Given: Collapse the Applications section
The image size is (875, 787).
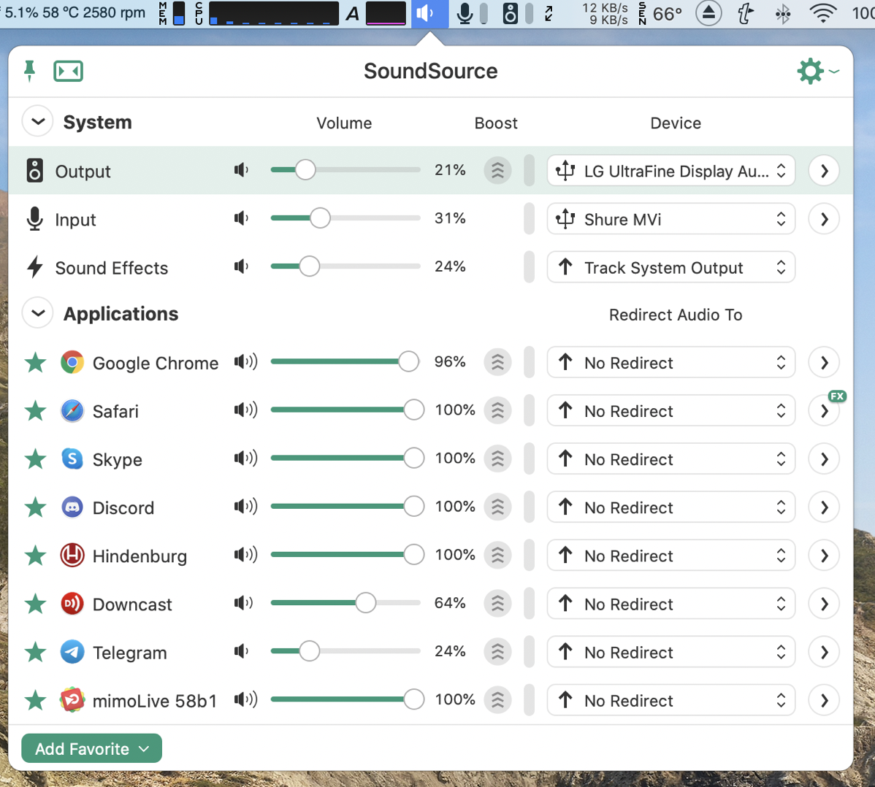Looking at the screenshot, I should 38,314.
